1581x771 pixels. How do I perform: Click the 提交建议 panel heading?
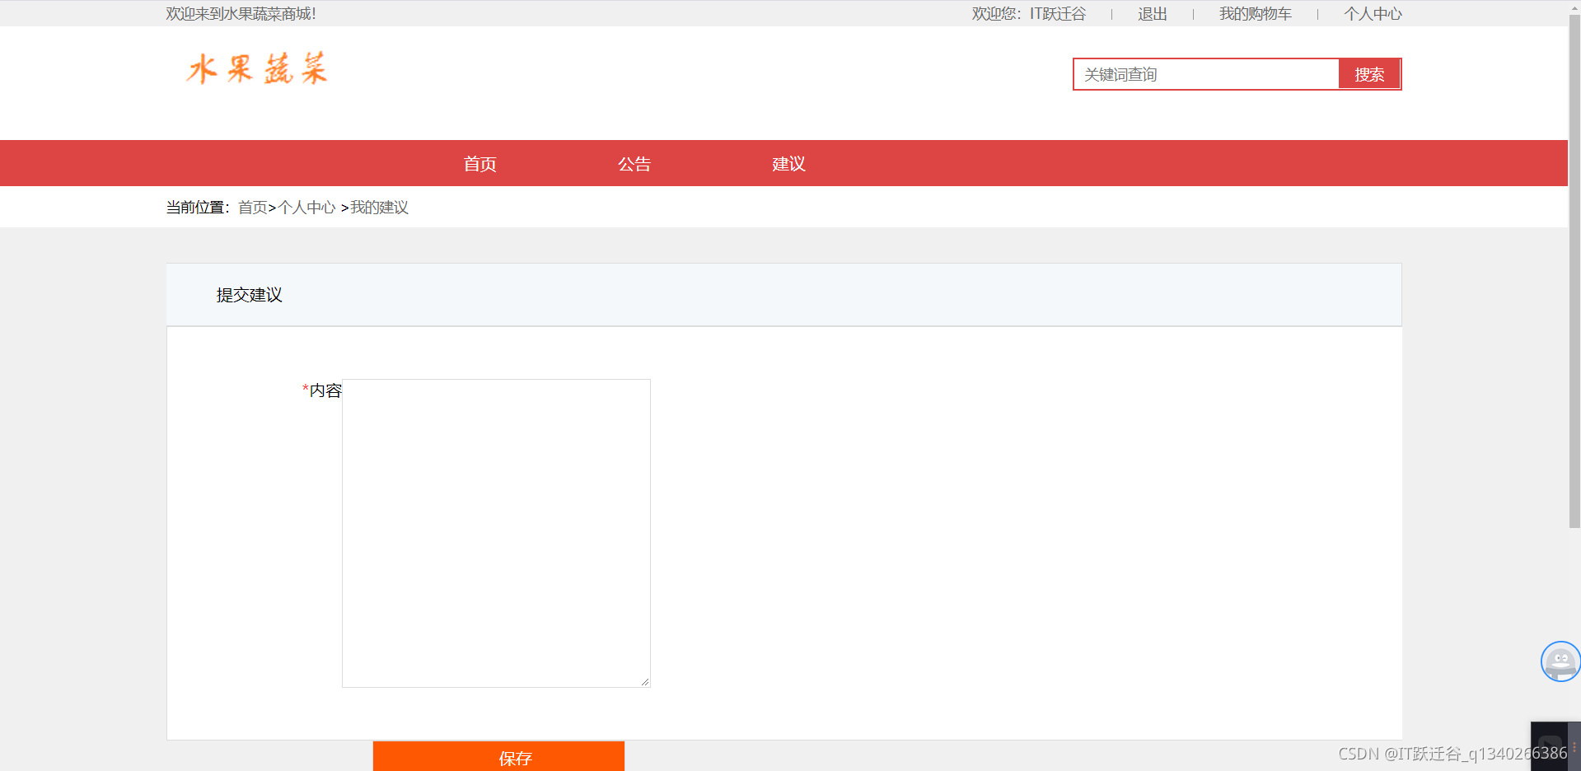(249, 295)
